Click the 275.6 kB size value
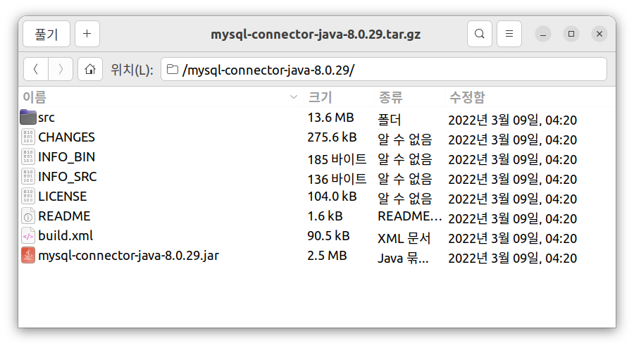The height and width of the screenshot is (348, 634). (x=332, y=137)
